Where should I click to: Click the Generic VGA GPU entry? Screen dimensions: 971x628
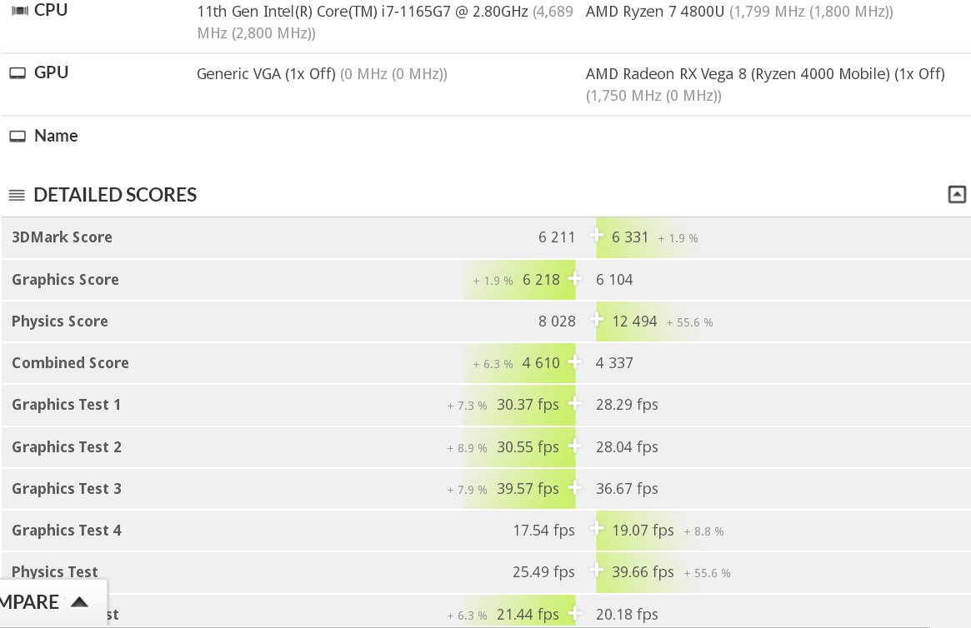click(x=266, y=74)
